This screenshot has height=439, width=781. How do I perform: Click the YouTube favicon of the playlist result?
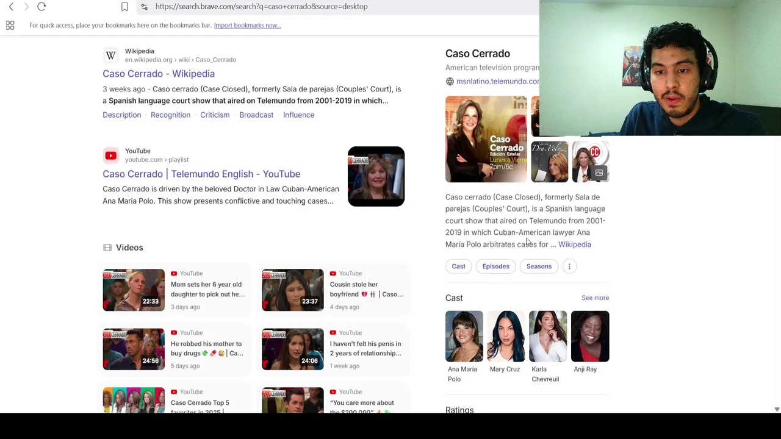coord(110,155)
